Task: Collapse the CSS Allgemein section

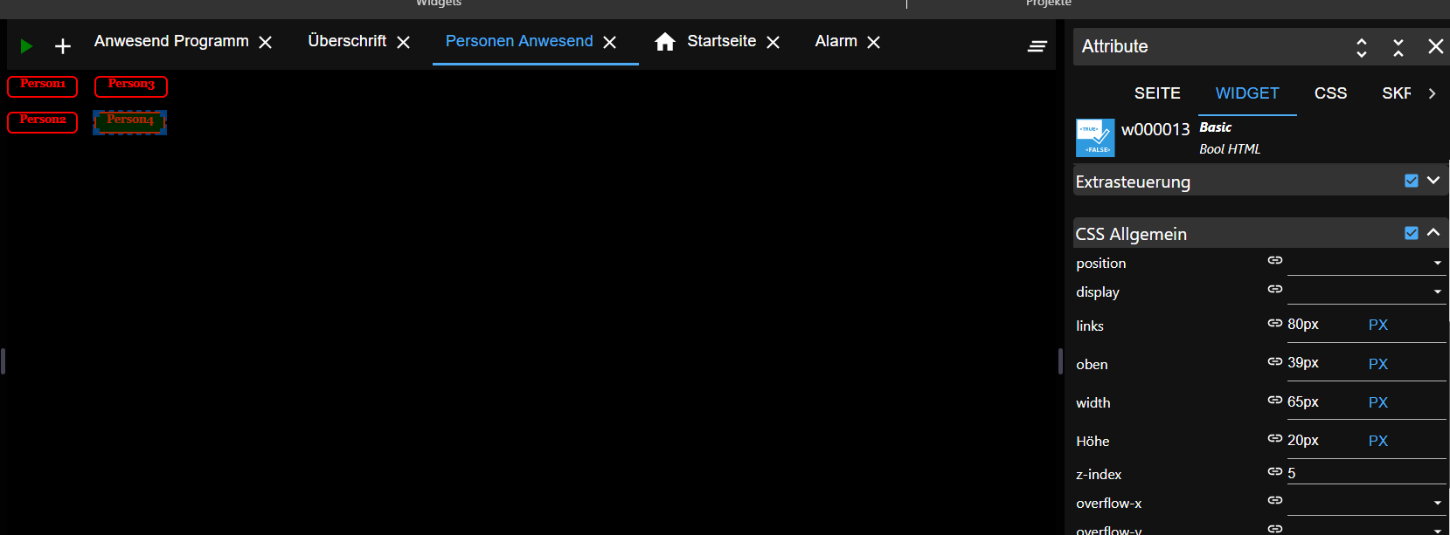Action: click(x=1433, y=233)
